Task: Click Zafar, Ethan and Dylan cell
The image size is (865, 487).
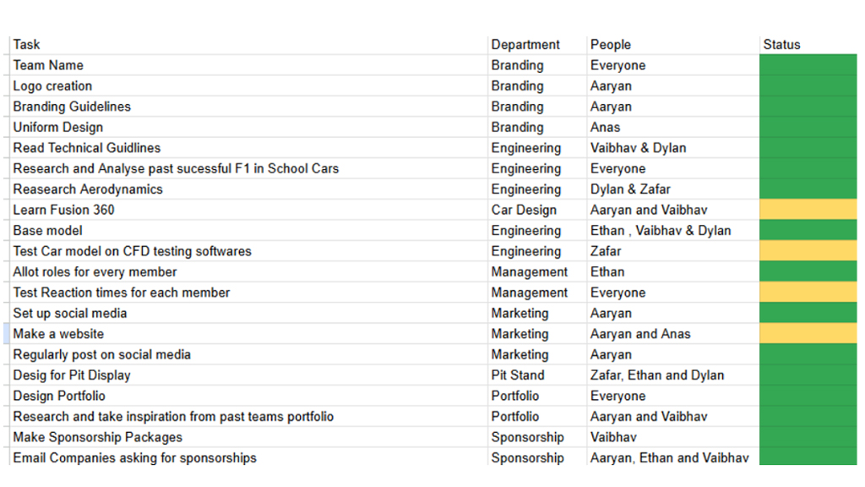Action: (673, 375)
